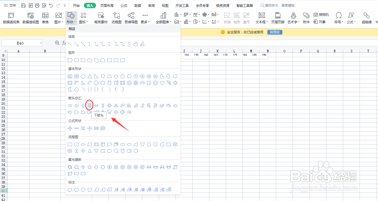
Task: Select the cube basic shape
Action: (x=116, y=83)
